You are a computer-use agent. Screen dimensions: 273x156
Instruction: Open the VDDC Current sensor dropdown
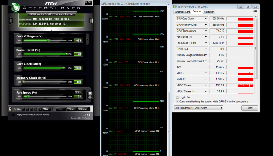point(206,85)
